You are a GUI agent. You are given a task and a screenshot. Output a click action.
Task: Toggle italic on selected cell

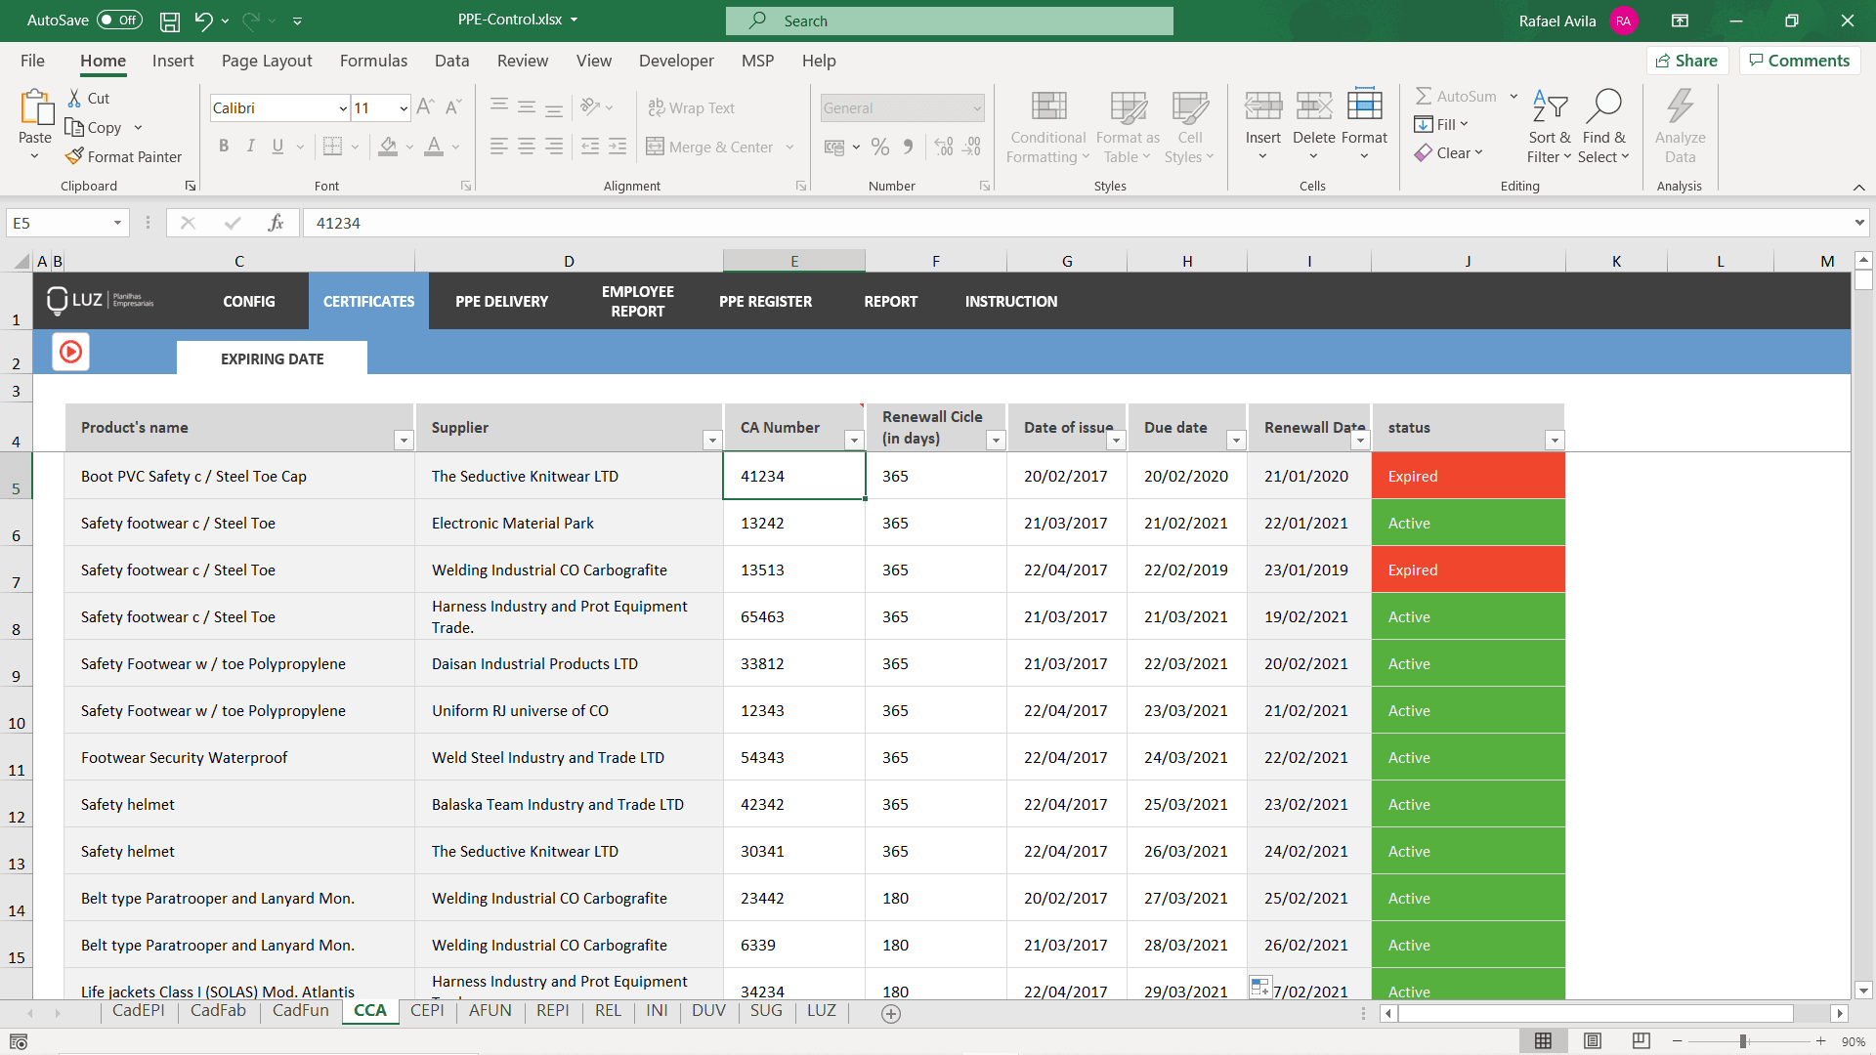click(250, 146)
